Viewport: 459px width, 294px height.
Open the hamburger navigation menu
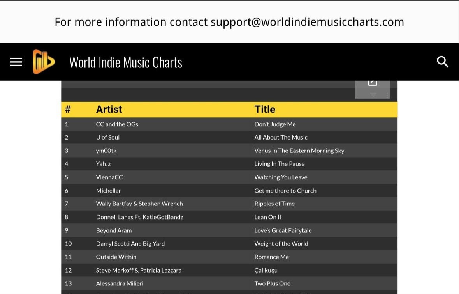[16, 62]
